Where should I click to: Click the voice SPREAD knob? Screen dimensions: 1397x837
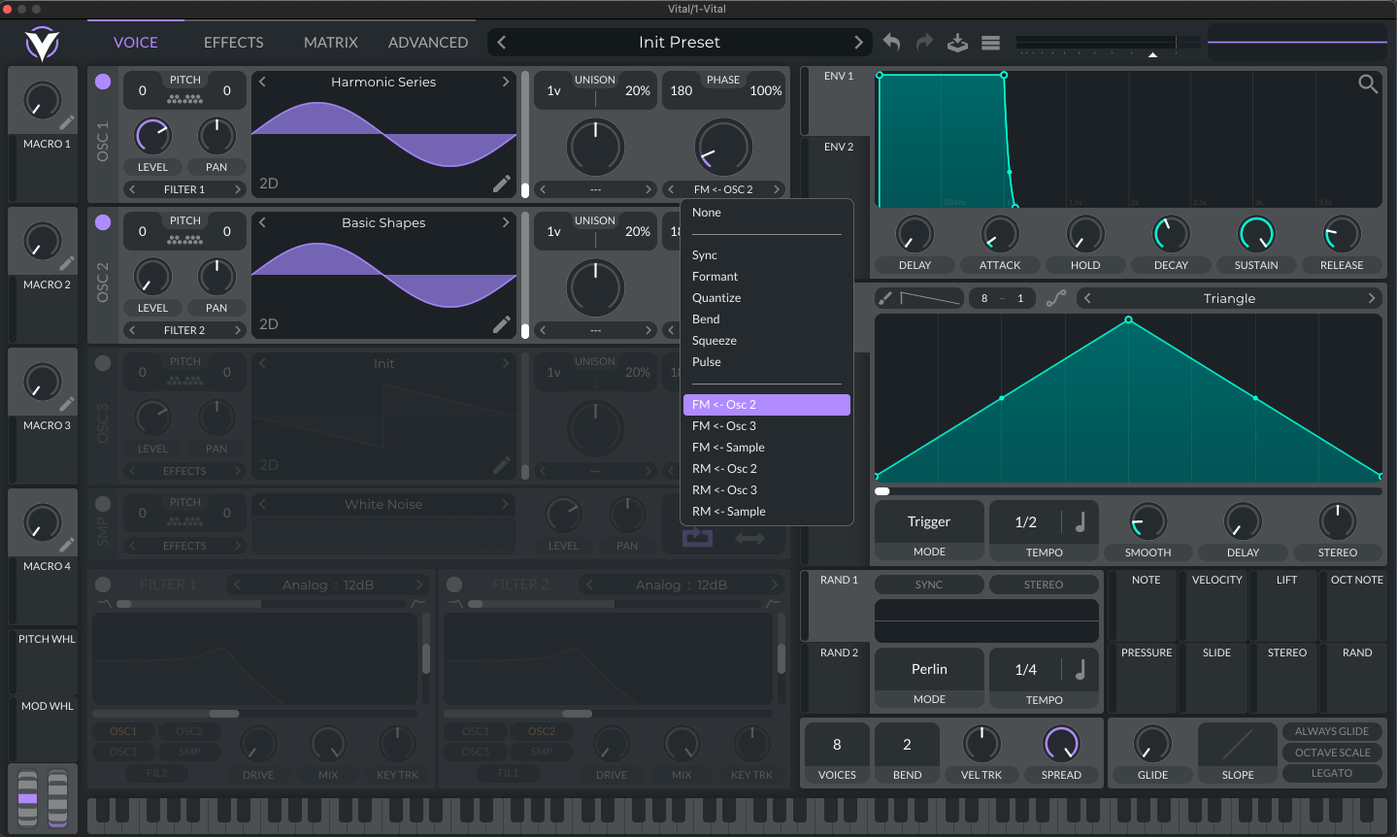click(1061, 745)
